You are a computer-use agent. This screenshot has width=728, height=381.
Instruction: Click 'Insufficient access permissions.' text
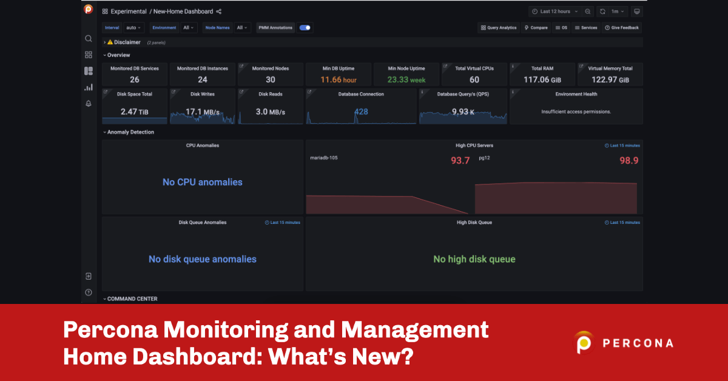(x=576, y=112)
